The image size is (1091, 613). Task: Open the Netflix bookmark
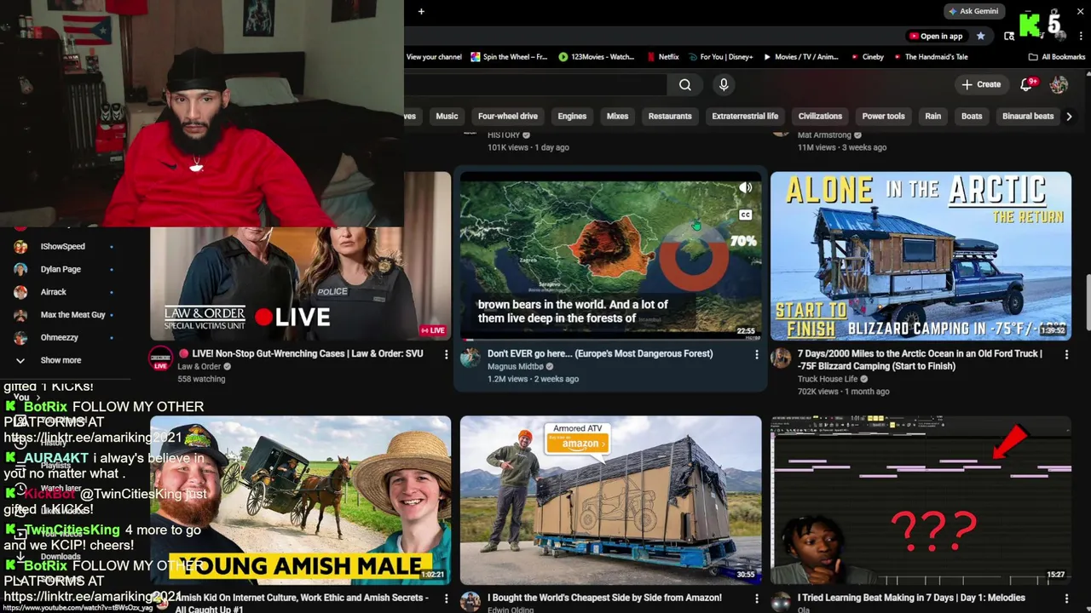[x=662, y=57]
